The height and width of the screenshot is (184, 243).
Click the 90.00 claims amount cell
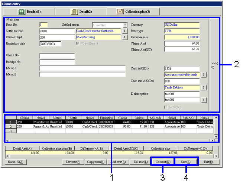coord(123,126)
